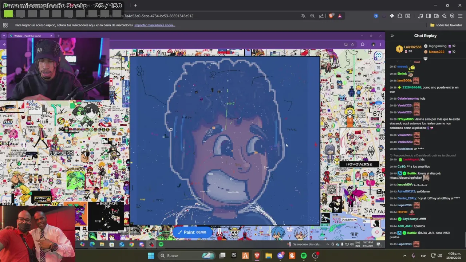Click Wplace locate-me target button
The image size is (466, 262).
pos(377,232)
